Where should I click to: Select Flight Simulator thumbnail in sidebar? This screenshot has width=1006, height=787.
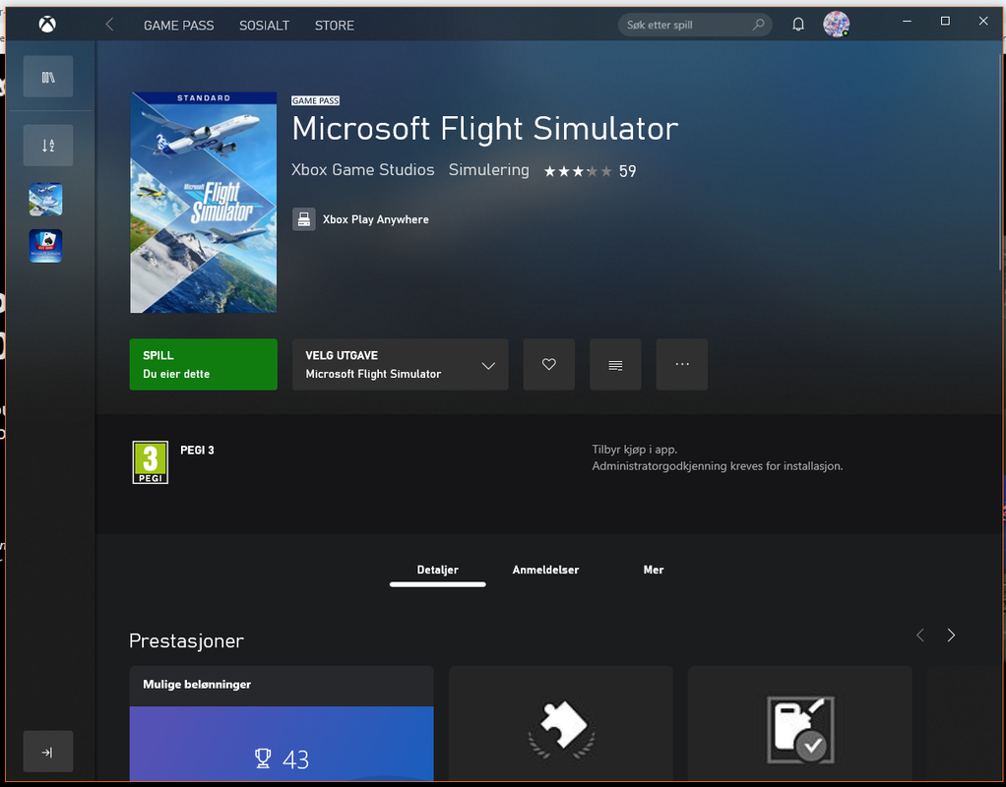(x=45, y=200)
